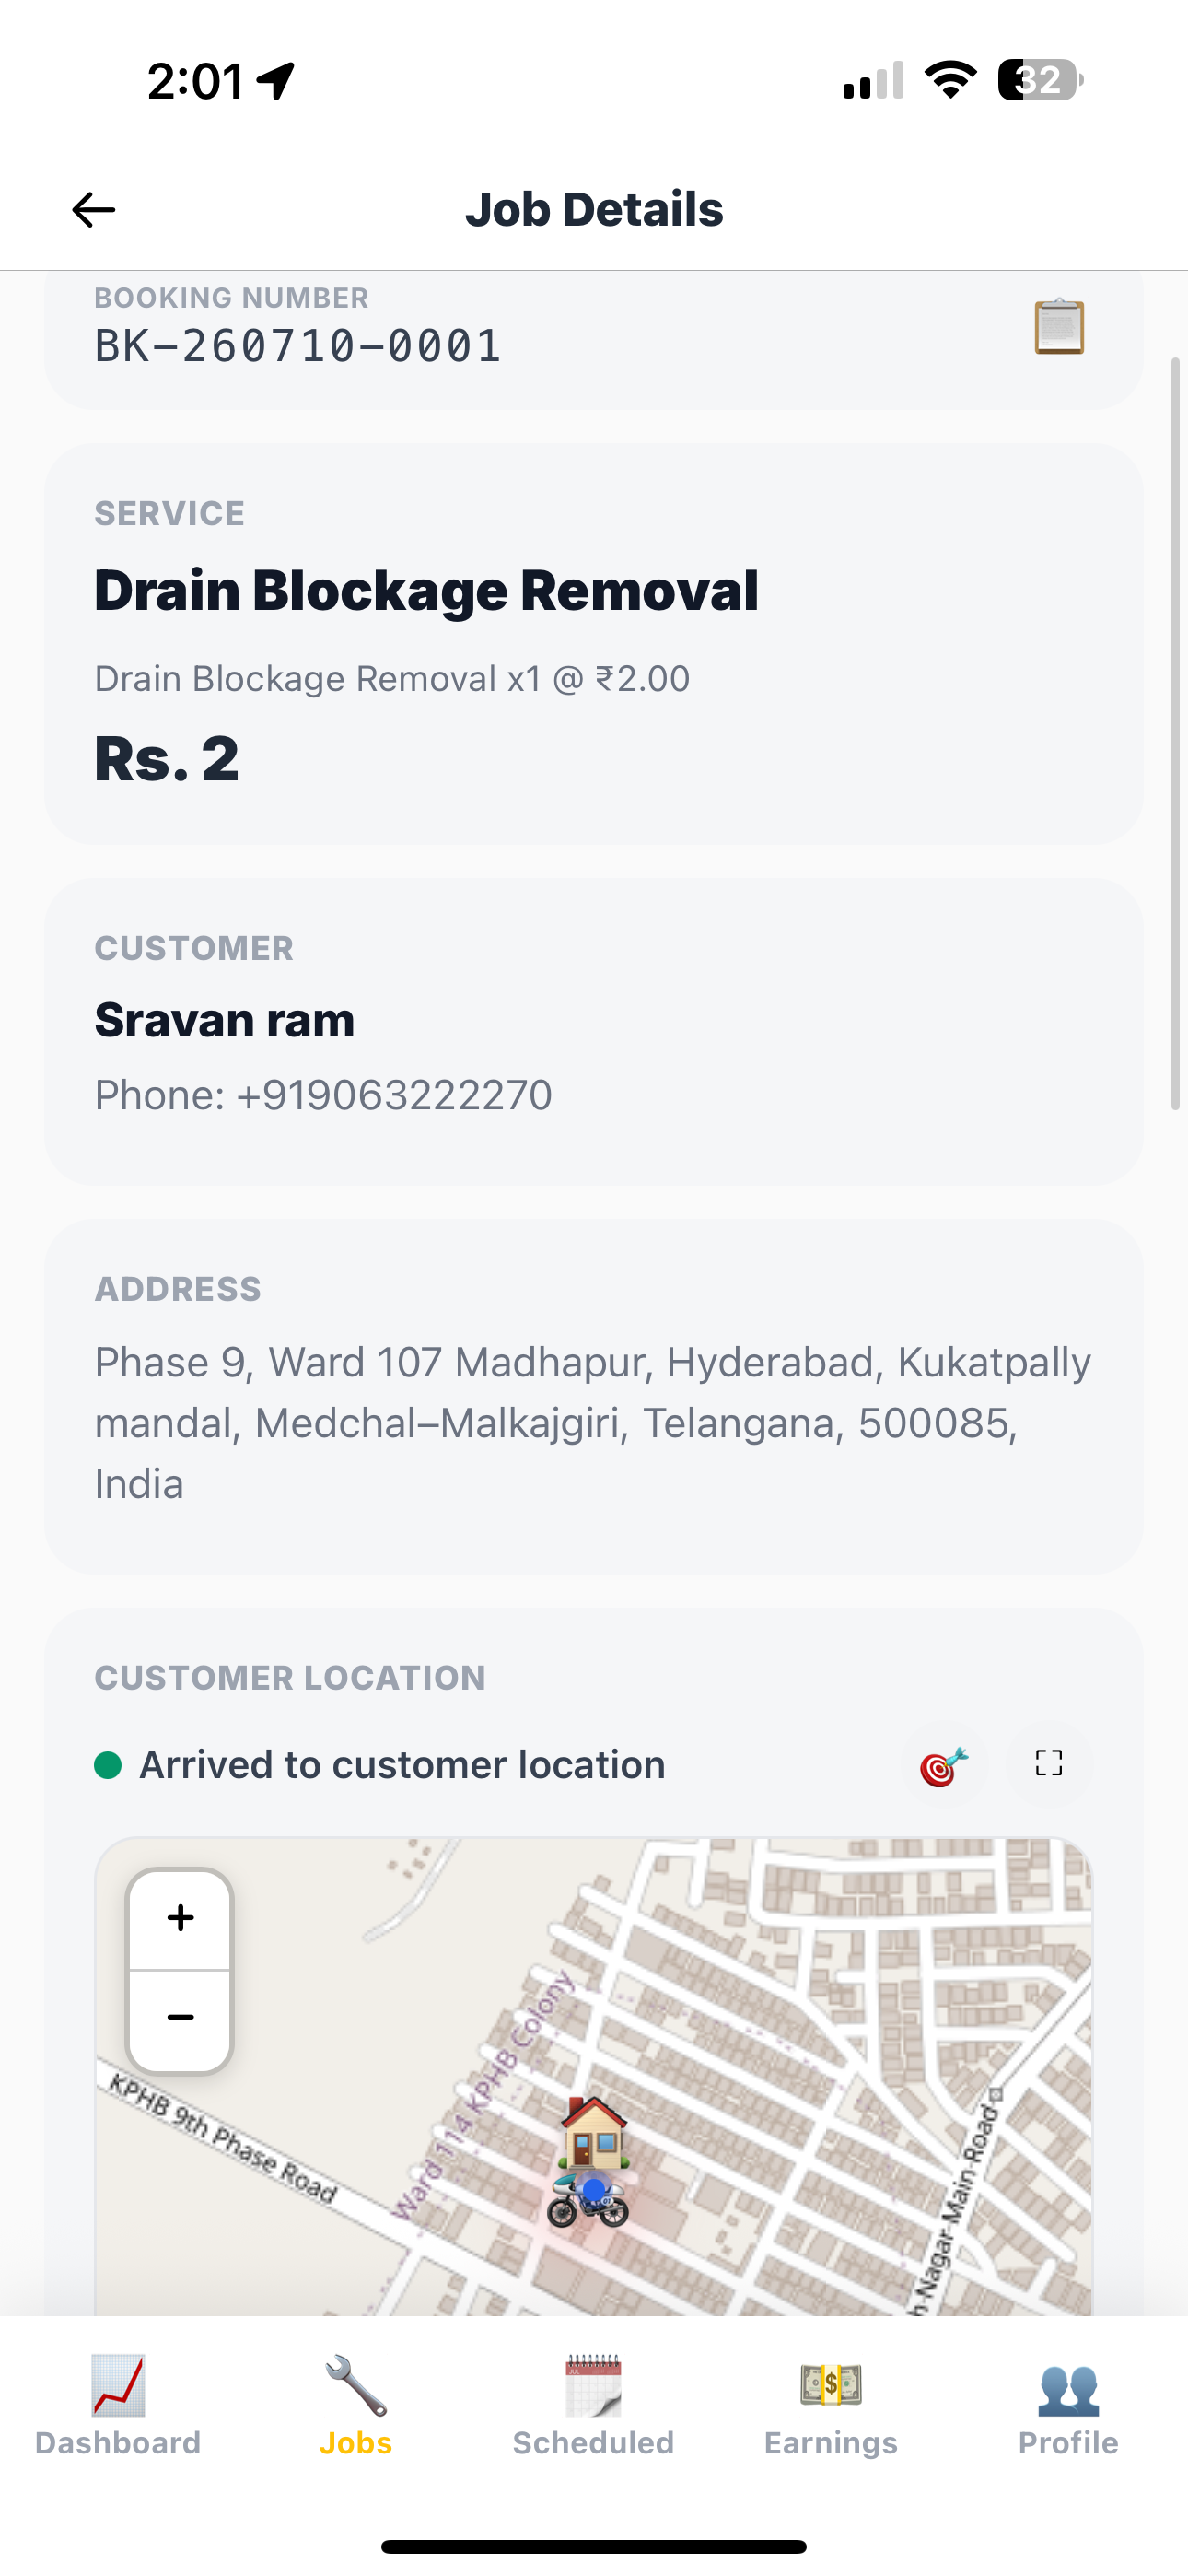Go to the Earnings tab

[831, 2406]
